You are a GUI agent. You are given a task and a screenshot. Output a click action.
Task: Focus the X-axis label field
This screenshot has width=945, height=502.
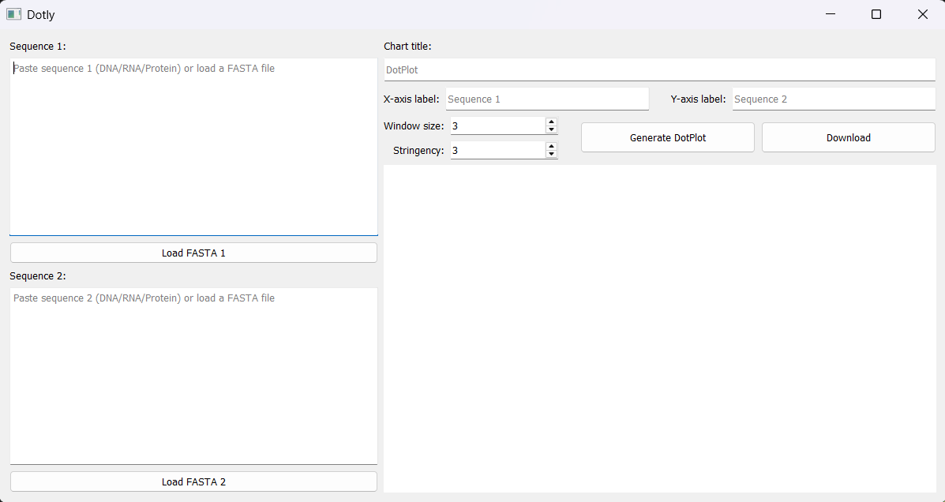(546, 99)
